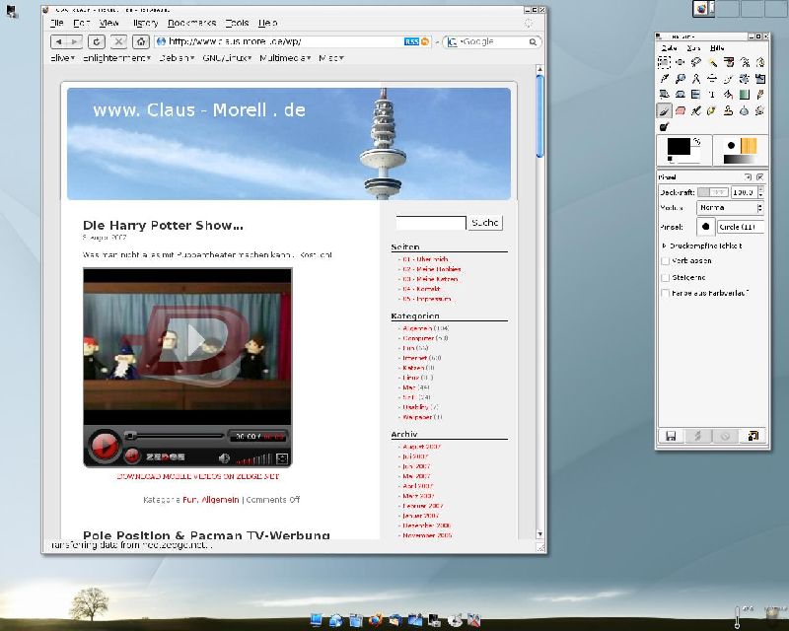This screenshot has width=789, height=631.
Task: Select the Bucket Fill tool
Action: 729,95
